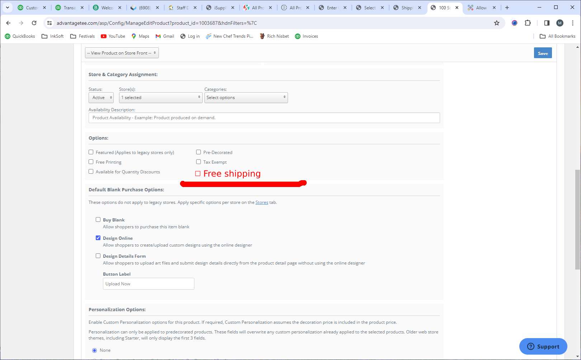The image size is (581, 360).
Task: Open All Bookmarks folder
Action: pyautogui.click(x=558, y=36)
